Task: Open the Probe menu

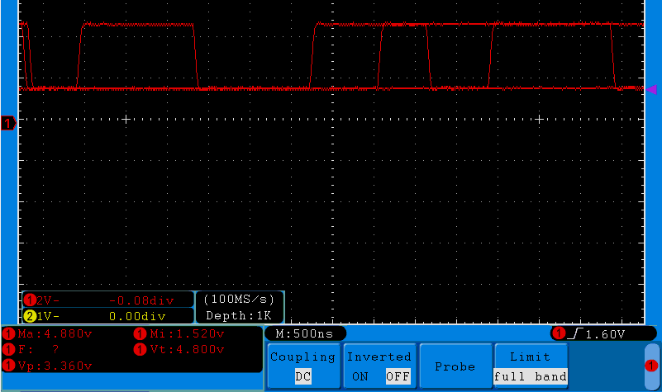Action: point(455,366)
